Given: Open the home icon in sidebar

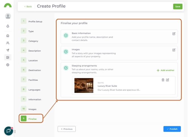Looking at the screenshot, I should click(x=8, y=36).
